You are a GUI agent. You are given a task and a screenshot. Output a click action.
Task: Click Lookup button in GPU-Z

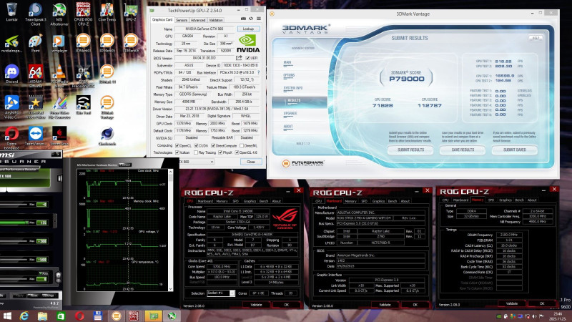point(248,29)
